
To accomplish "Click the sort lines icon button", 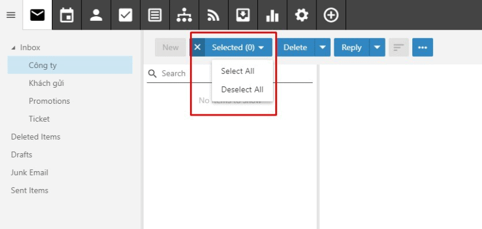I will [x=399, y=47].
